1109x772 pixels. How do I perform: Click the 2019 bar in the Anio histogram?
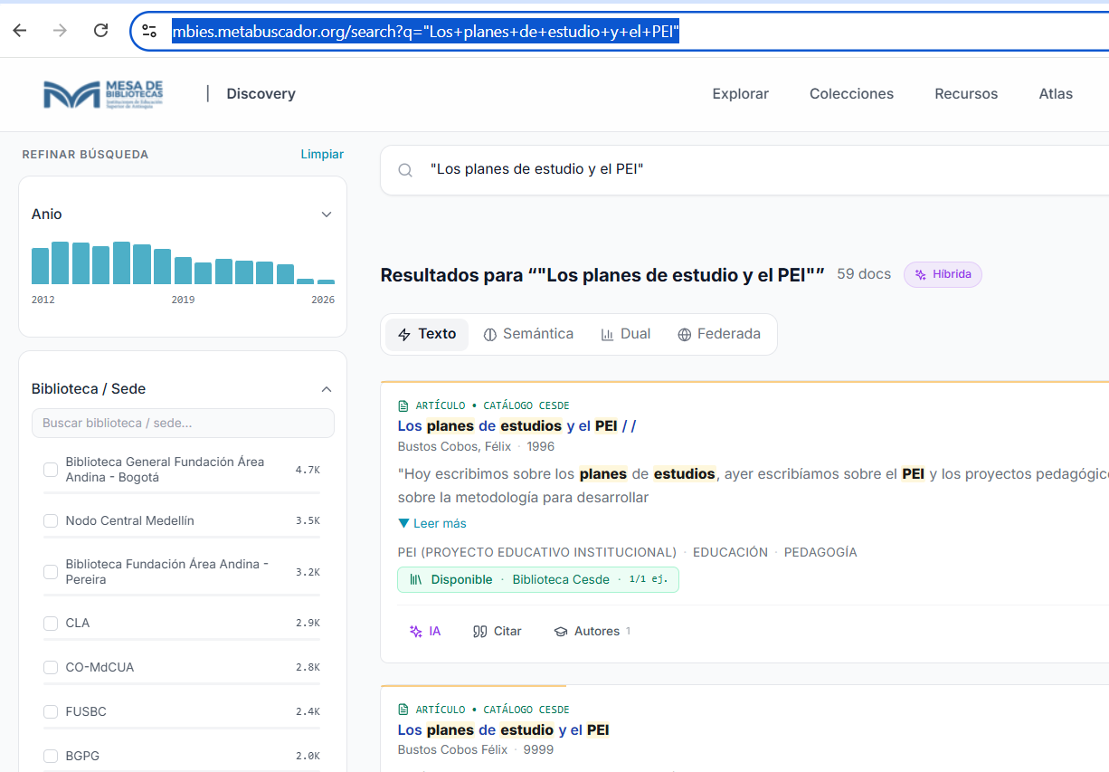[x=183, y=271]
